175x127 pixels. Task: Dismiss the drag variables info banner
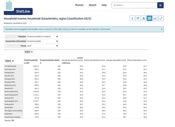pyautogui.click(x=162, y=29)
